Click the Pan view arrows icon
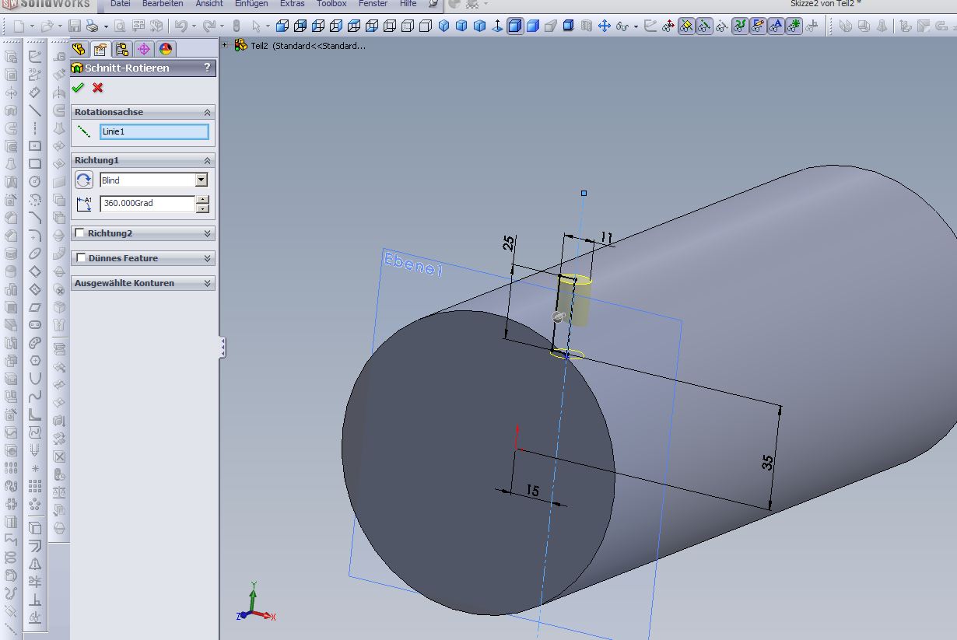This screenshot has height=640, width=957. tap(605, 26)
